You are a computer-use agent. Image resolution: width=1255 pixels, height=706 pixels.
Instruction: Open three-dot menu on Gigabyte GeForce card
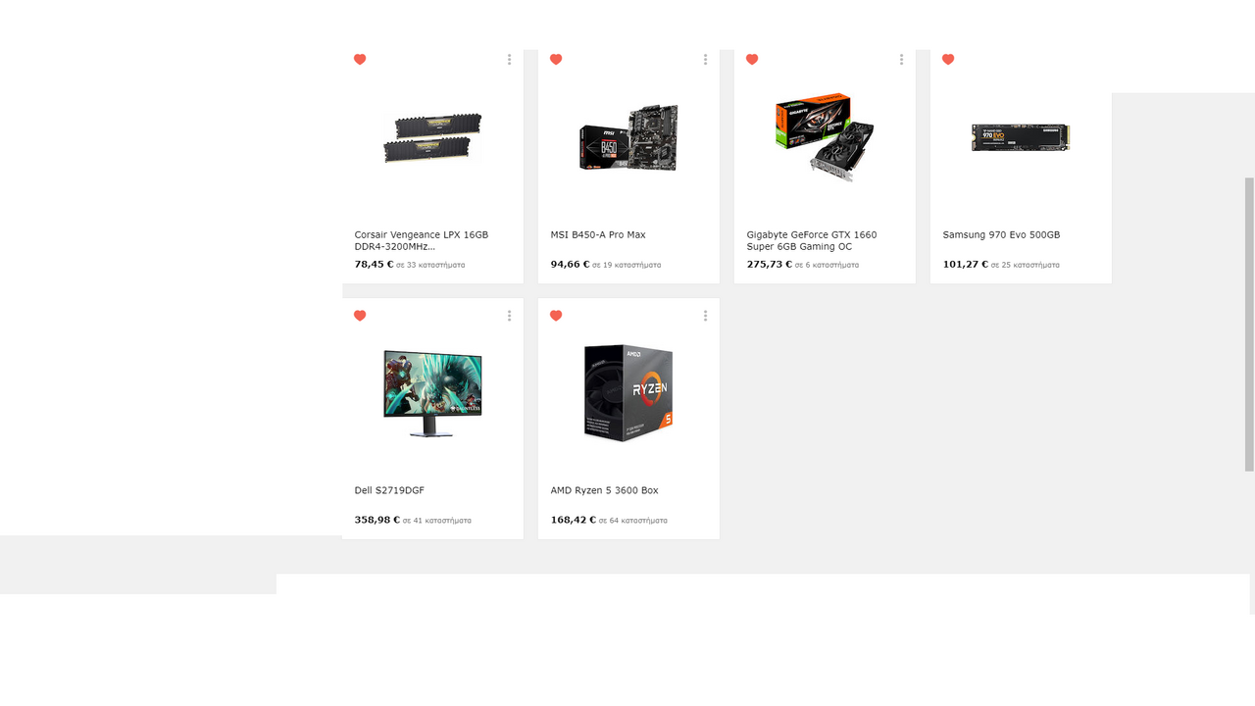click(901, 60)
